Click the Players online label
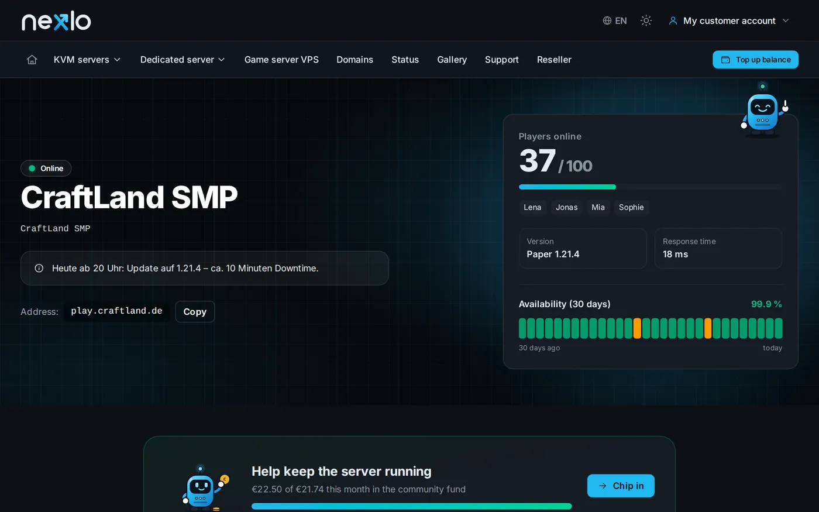The width and height of the screenshot is (819, 512). pyautogui.click(x=550, y=136)
